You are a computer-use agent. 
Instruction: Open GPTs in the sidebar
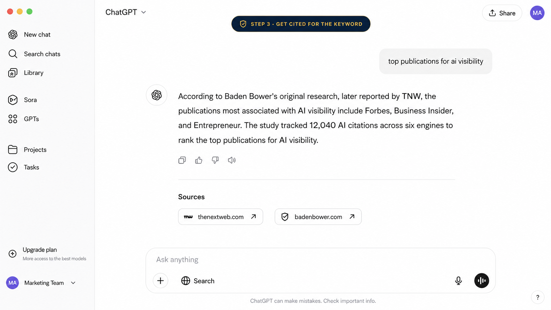31,119
